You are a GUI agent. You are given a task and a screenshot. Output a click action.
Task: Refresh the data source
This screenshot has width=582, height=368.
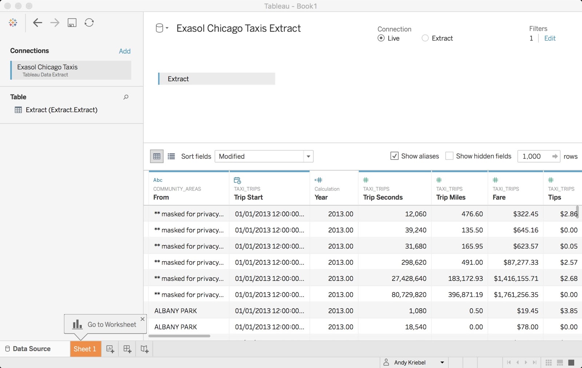[x=89, y=23]
